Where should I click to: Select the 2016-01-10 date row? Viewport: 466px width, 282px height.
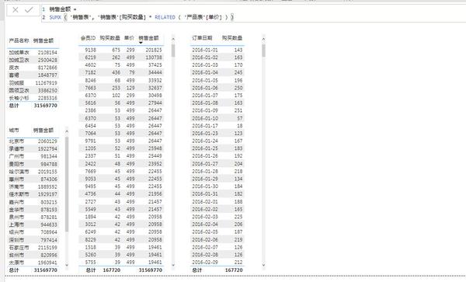click(x=217, y=118)
